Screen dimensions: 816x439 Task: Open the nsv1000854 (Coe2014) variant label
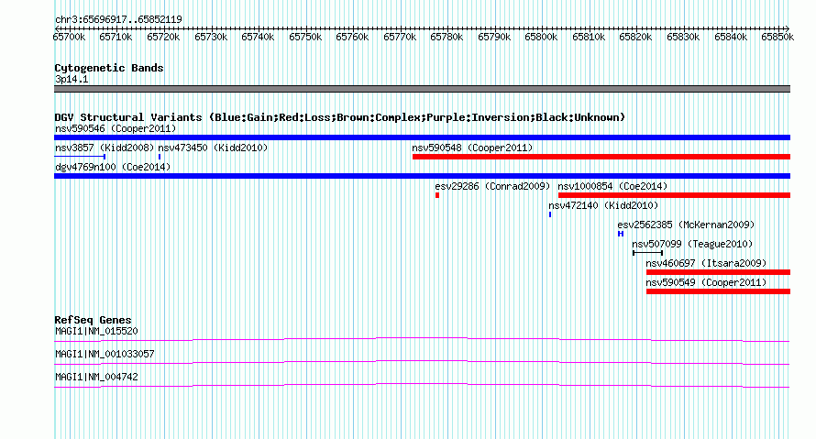click(612, 186)
